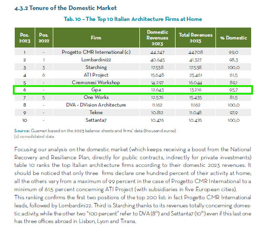Click the Tab. 10 table caption
This screenshot has height=233, width=264.
pos(133,19)
